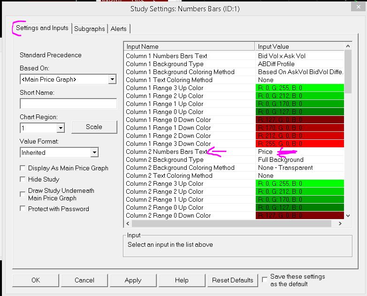Toggle the Hide Study checkbox
The width and height of the screenshot is (367, 296).
23,180
